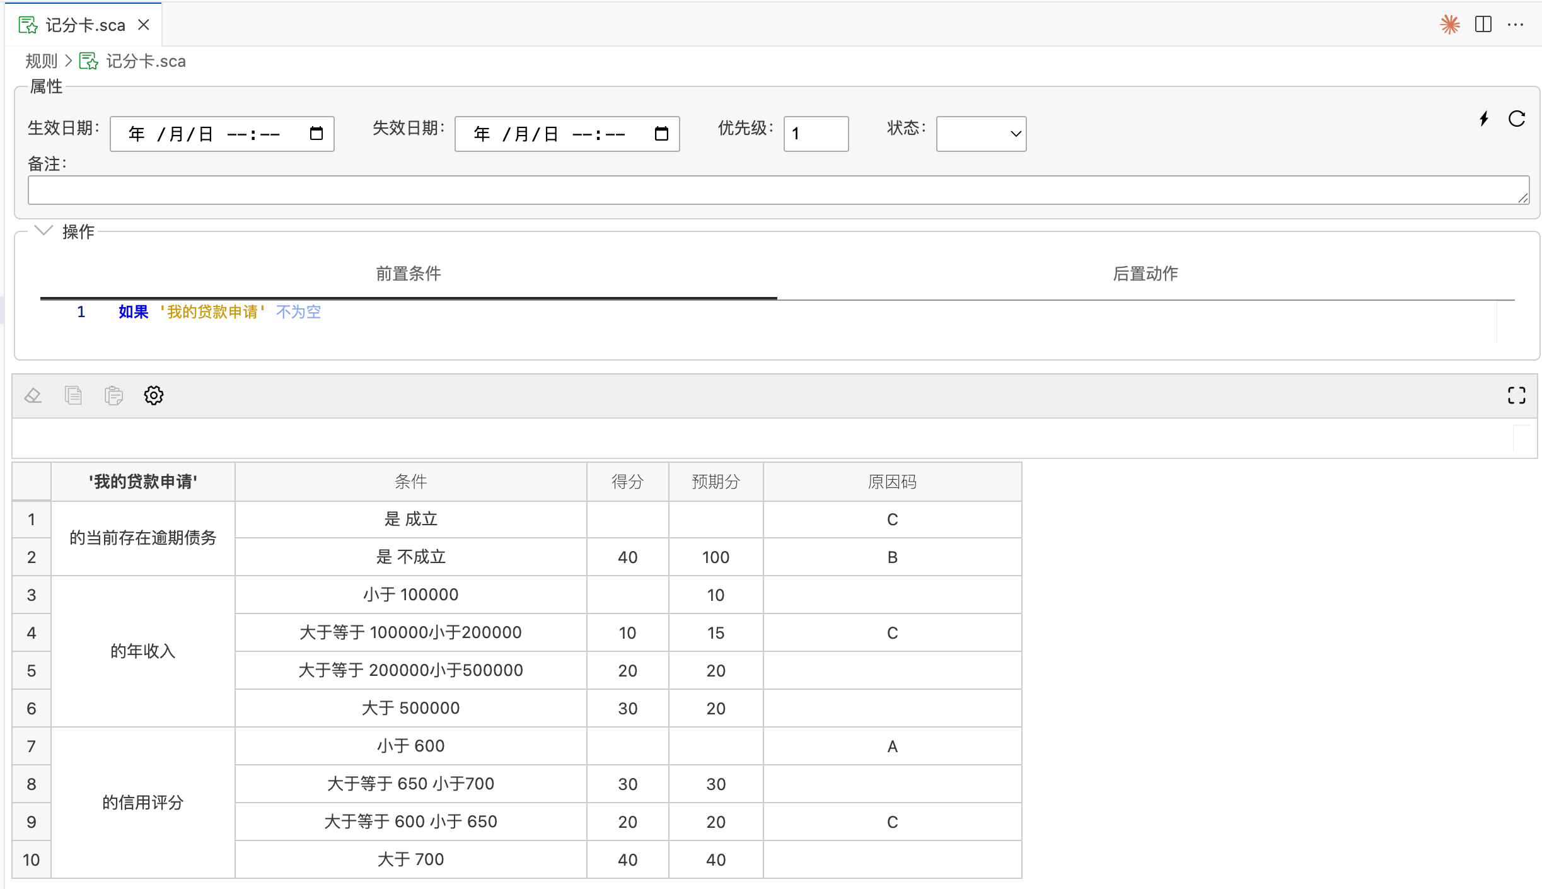Click the 条件 column header
Screen dimensions: 1542x889
[x=411, y=482]
